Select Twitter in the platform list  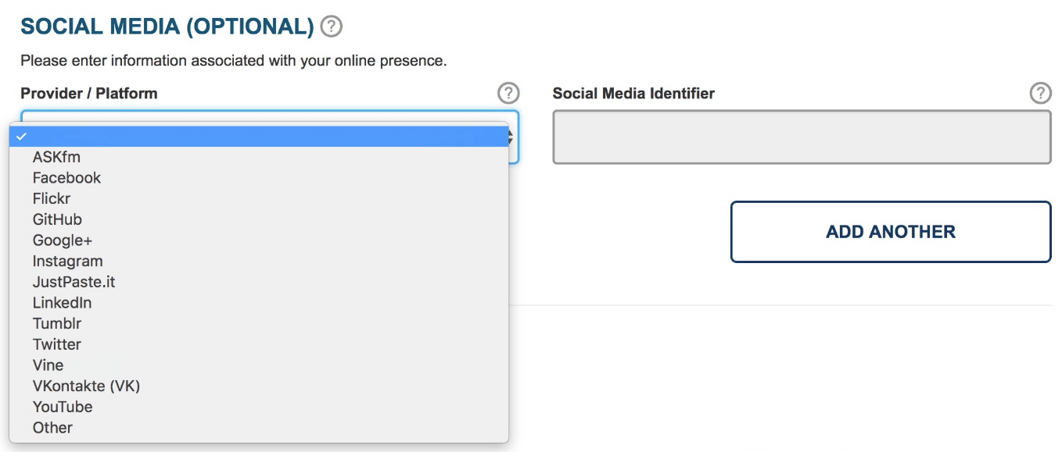[x=259, y=344]
